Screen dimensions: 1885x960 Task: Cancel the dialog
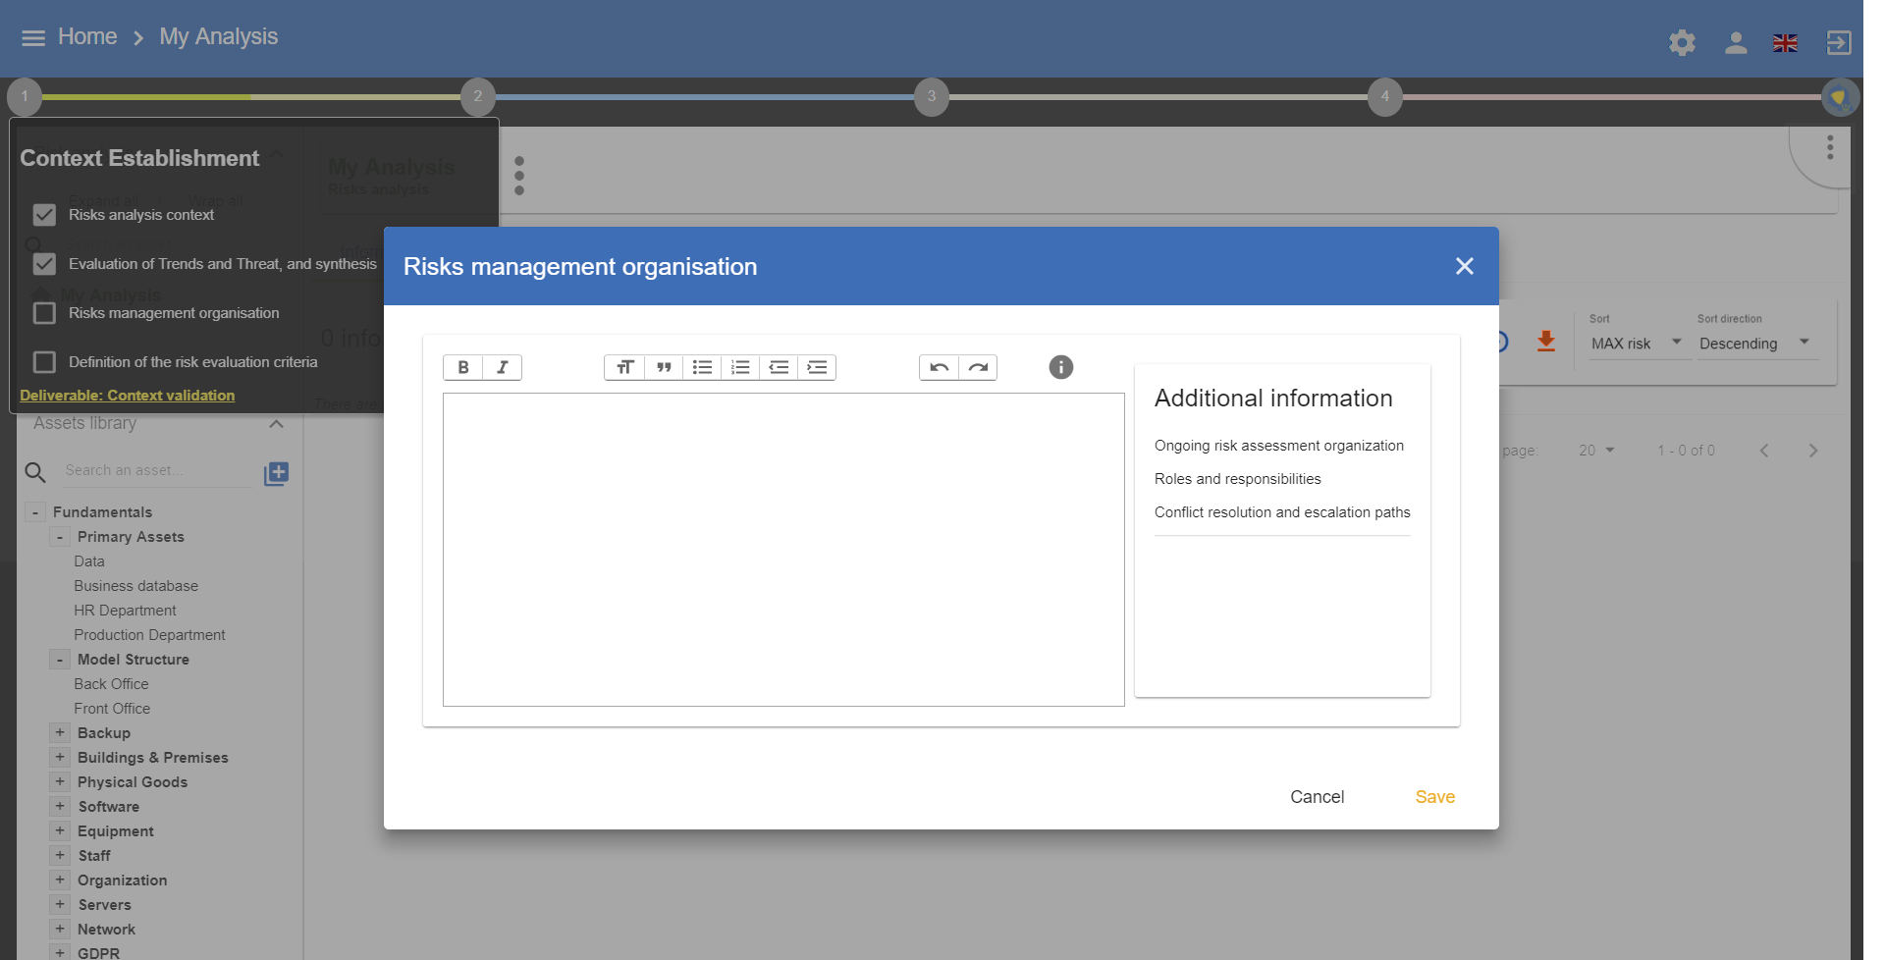point(1317,797)
